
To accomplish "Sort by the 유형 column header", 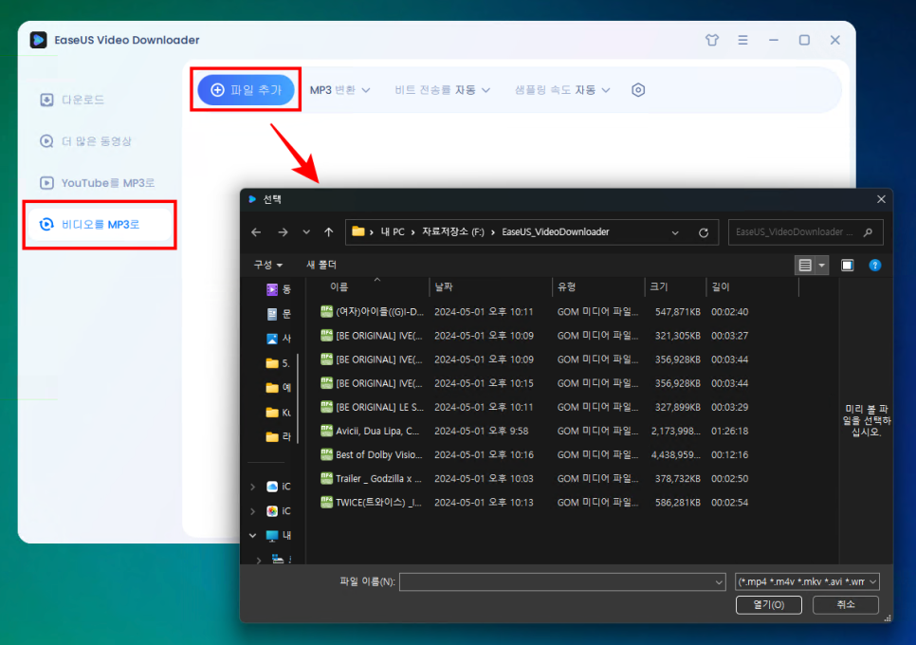I will pos(598,286).
